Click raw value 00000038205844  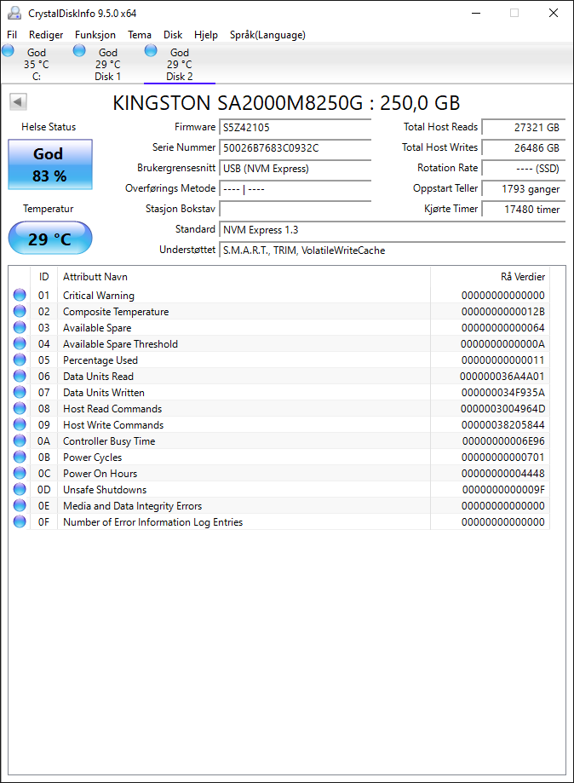click(x=503, y=425)
